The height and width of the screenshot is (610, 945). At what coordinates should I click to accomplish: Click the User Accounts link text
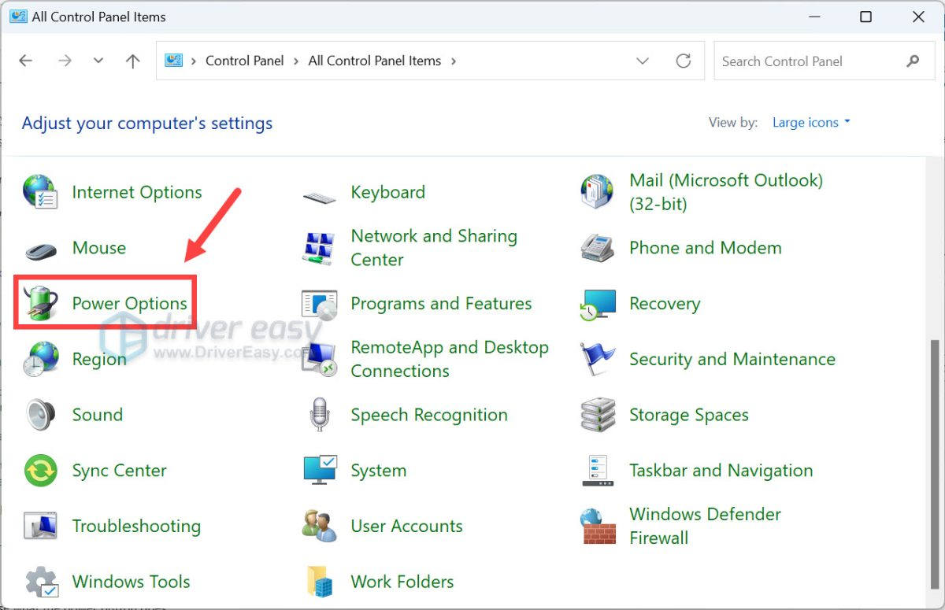click(x=406, y=526)
